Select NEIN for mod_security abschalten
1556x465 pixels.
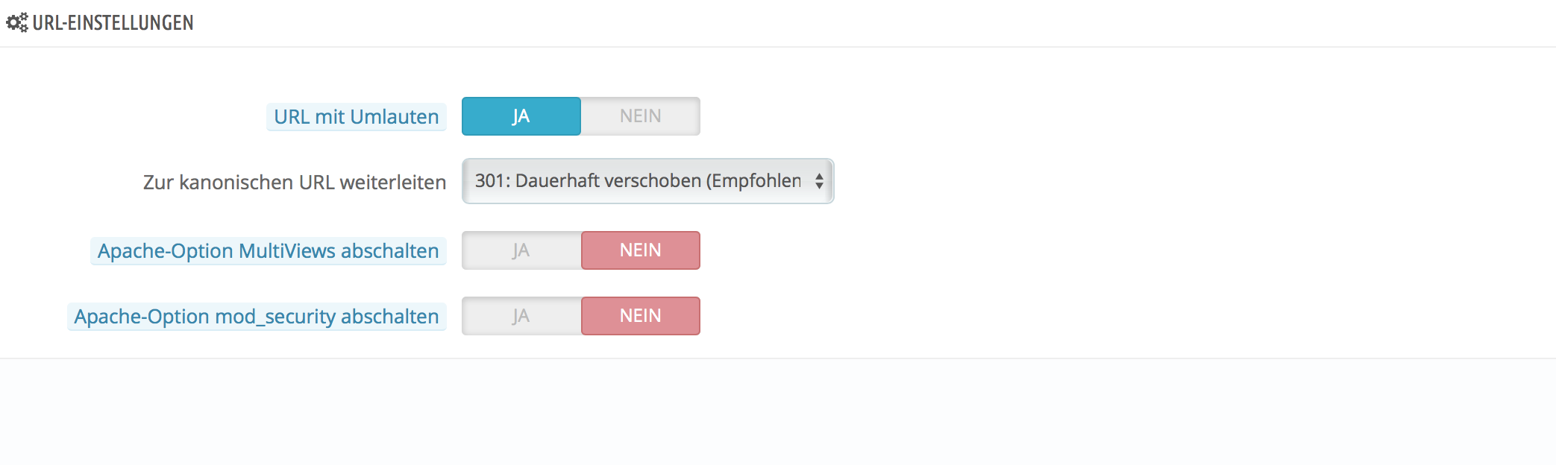(640, 316)
